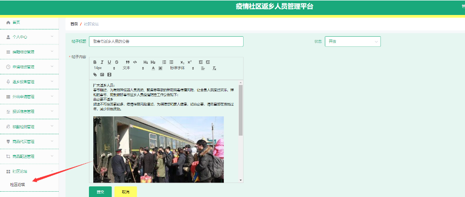Click the editor scrollbar up arrow
This screenshot has width=465, height=197.
241,83
